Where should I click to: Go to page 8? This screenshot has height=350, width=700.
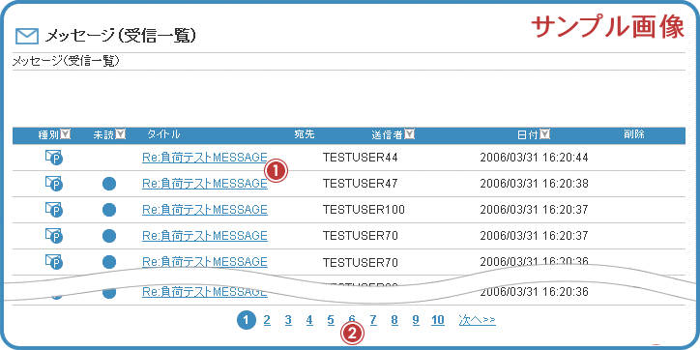point(394,320)
